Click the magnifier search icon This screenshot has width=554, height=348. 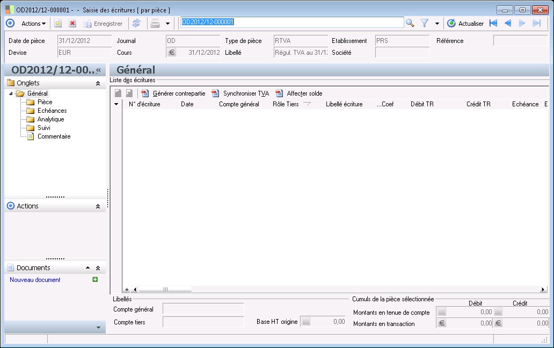tap(410, 23)
